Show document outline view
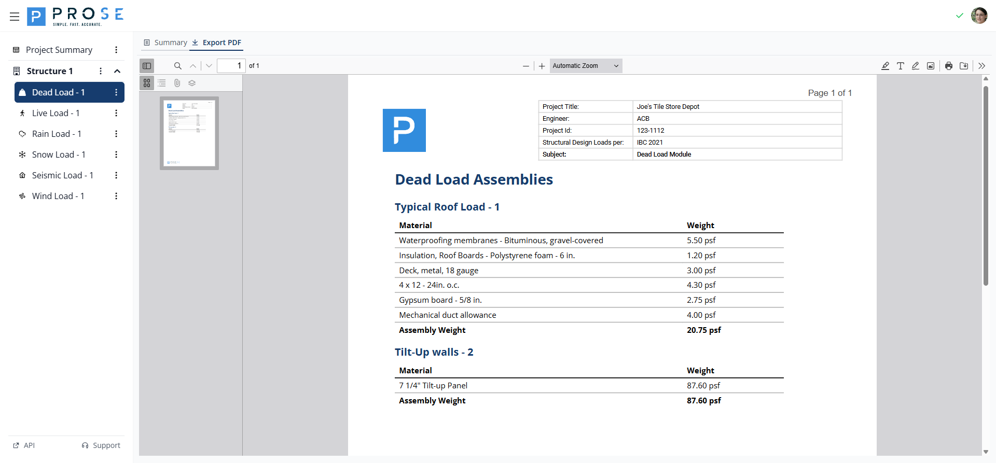 pos(162,83)
